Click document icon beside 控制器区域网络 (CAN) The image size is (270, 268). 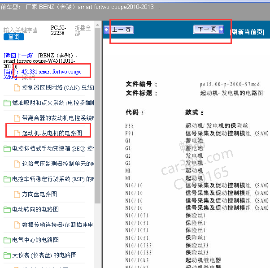click(x=17, y=88)
